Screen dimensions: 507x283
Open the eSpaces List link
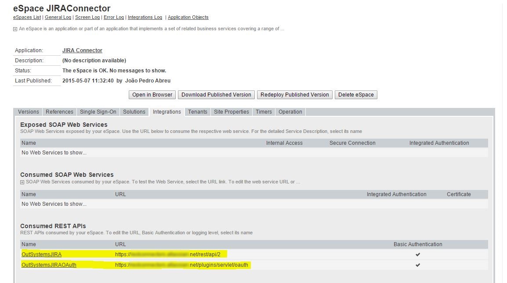pos(27,18)
